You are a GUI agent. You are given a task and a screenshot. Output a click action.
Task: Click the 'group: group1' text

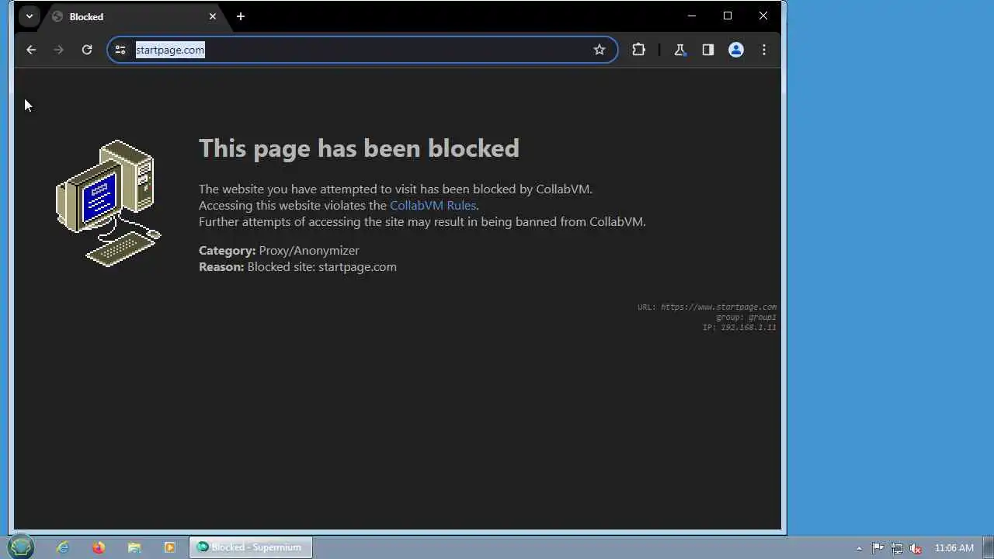pos(746,317)
